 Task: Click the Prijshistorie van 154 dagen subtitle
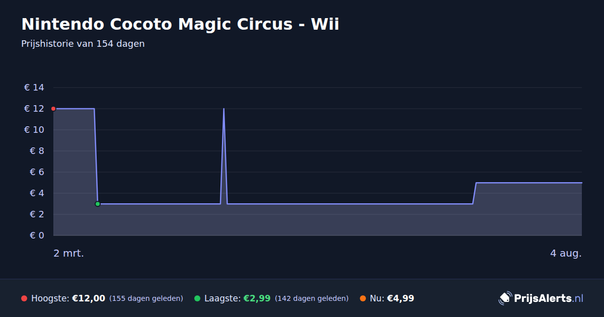pyautogui.click(x=83, y=44)
